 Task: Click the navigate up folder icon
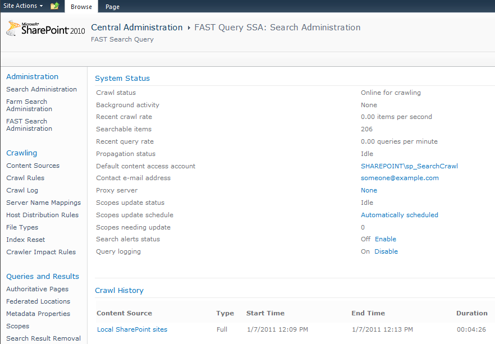[x=54, y=6]
